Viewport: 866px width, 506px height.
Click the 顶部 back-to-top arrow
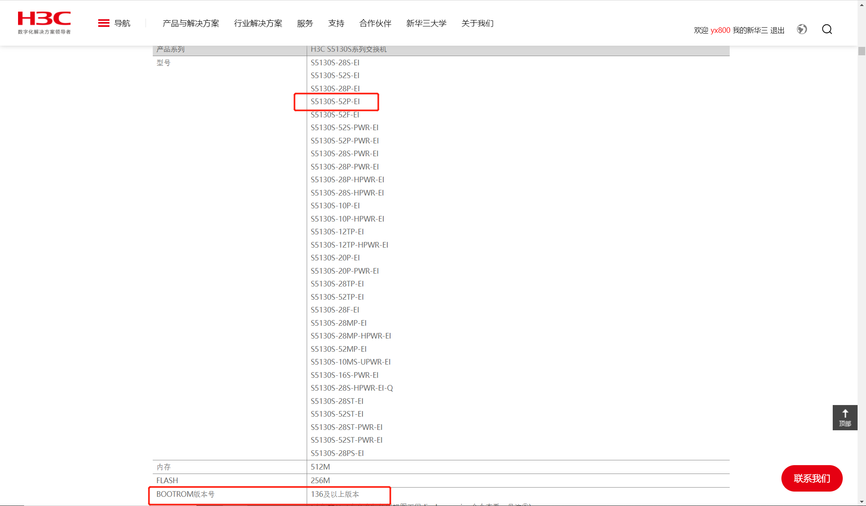[x=845, y=417]
